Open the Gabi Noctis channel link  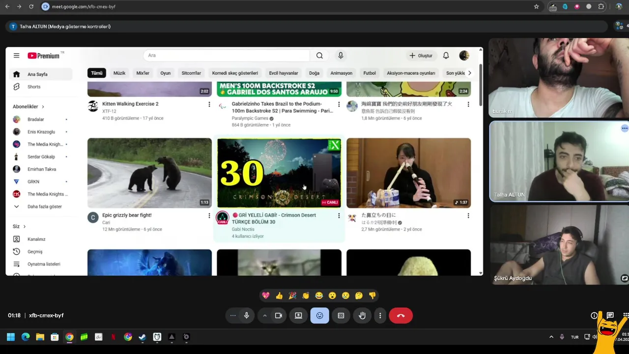pyautogui.click(x=243, y=229)
